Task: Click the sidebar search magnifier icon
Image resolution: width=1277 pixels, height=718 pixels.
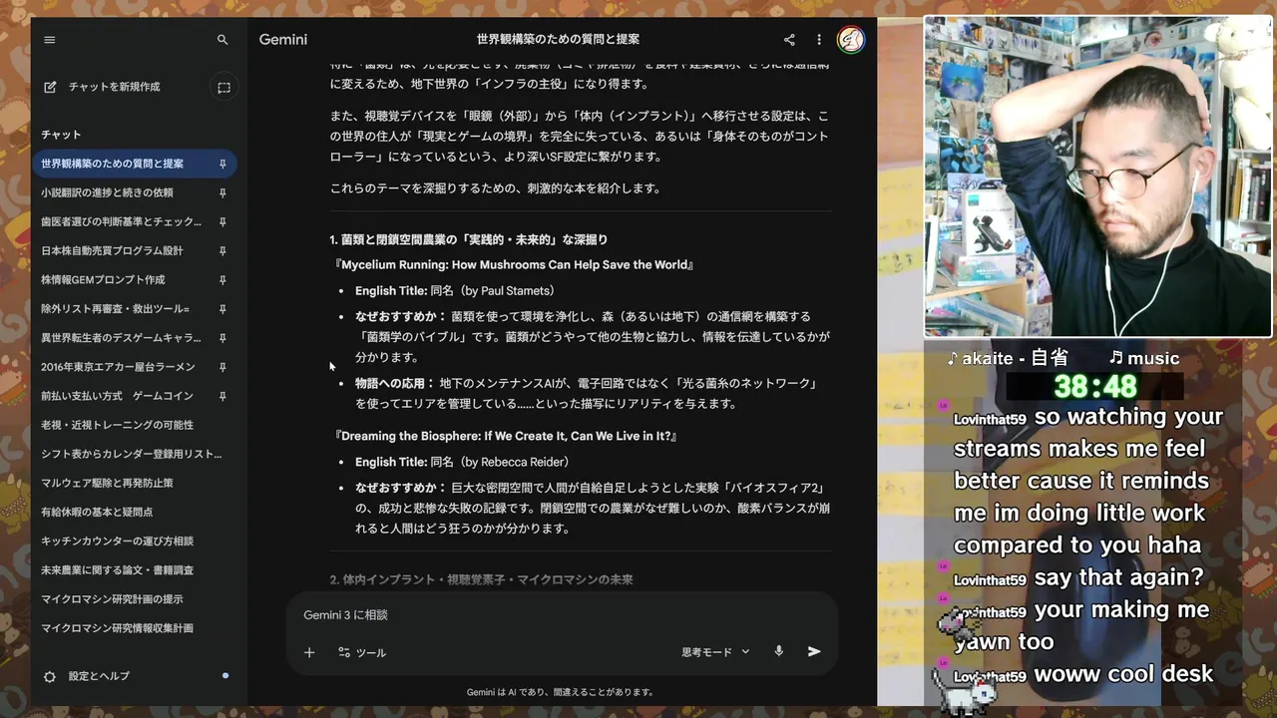Action: click(222, 40)
